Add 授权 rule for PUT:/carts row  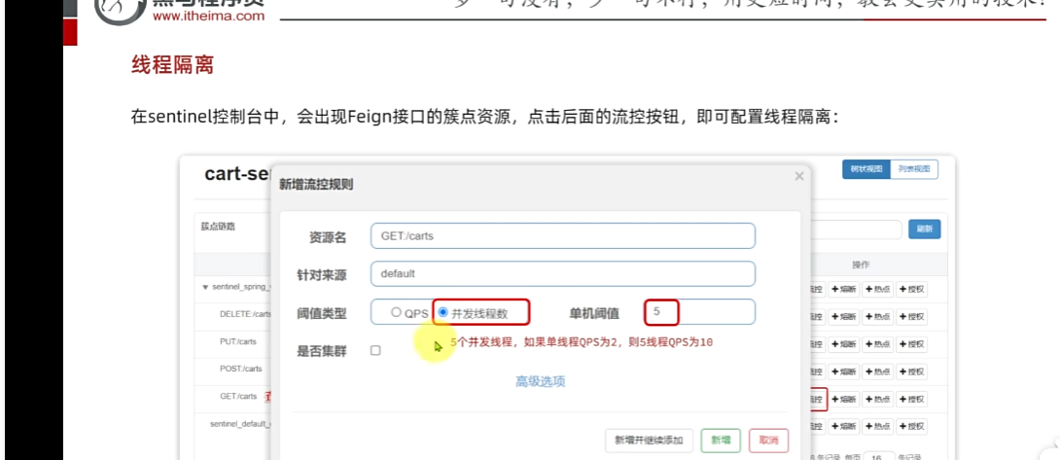[912, 344]
